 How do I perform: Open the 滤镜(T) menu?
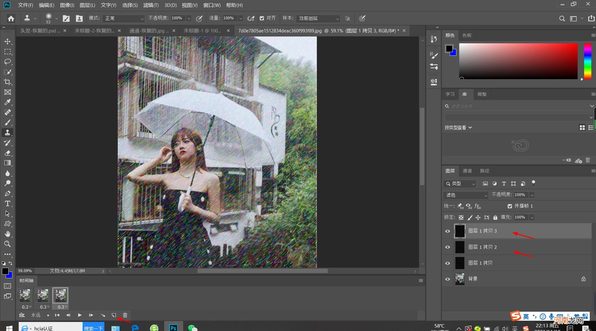(x=151, y=5)
